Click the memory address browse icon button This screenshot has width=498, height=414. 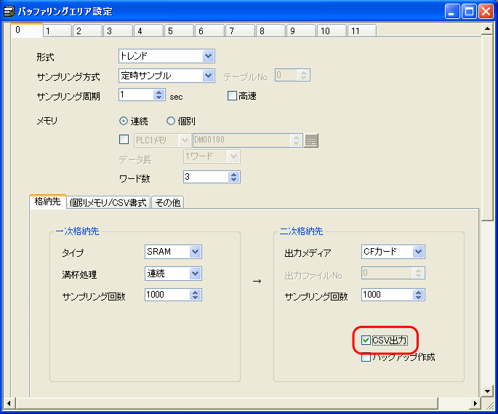311,141
